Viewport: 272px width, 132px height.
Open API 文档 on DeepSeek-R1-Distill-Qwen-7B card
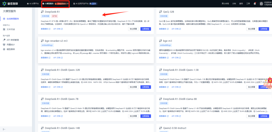58,116
